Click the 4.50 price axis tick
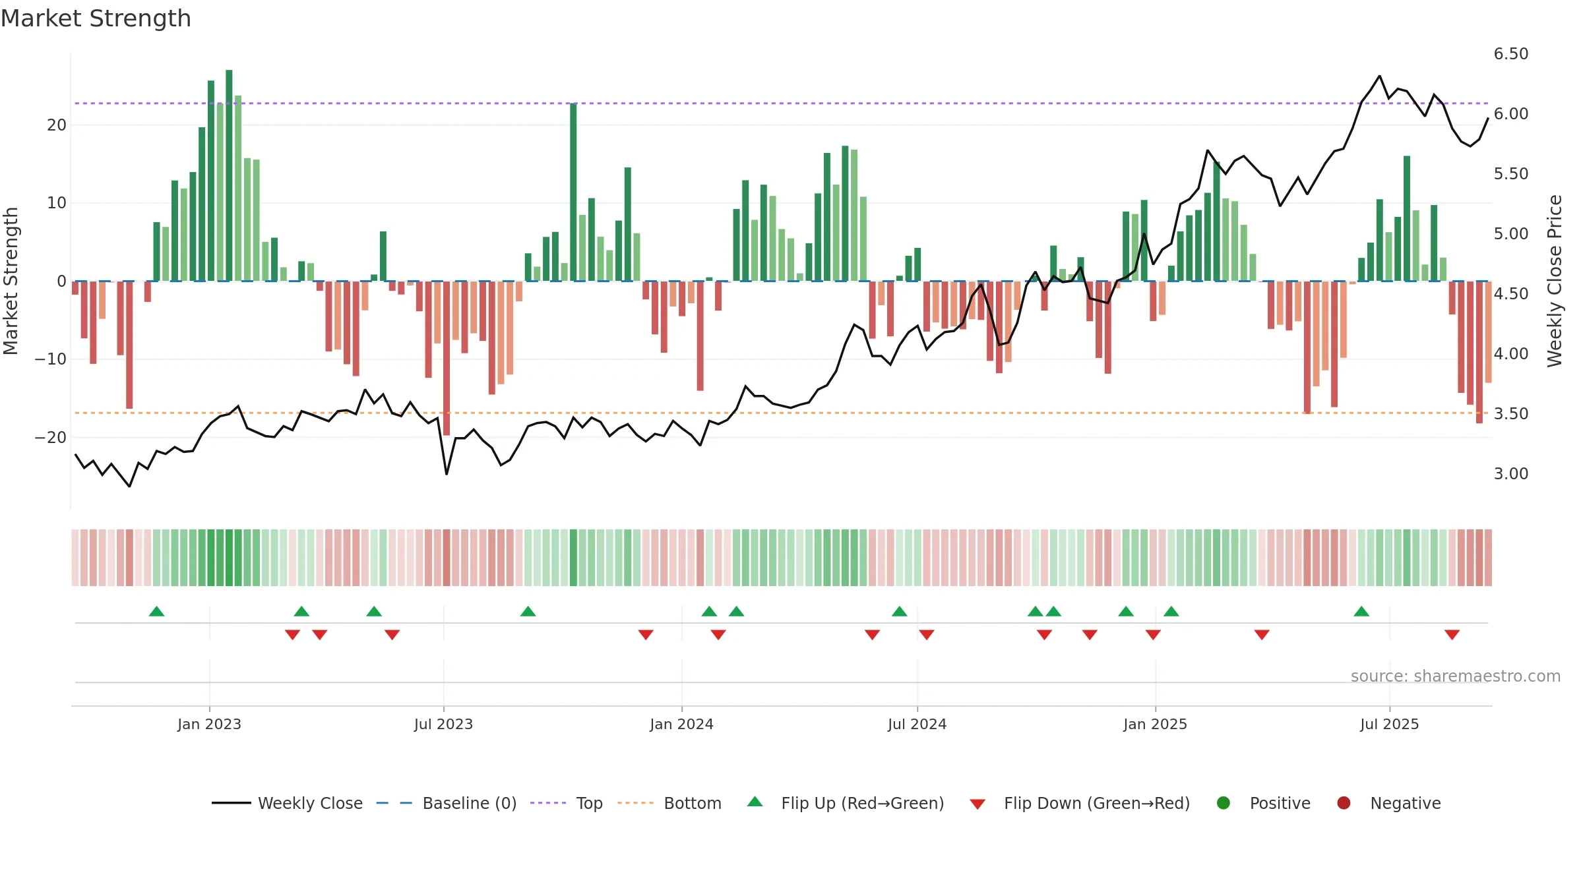 pyautogui.click(x=1511, y=294)
